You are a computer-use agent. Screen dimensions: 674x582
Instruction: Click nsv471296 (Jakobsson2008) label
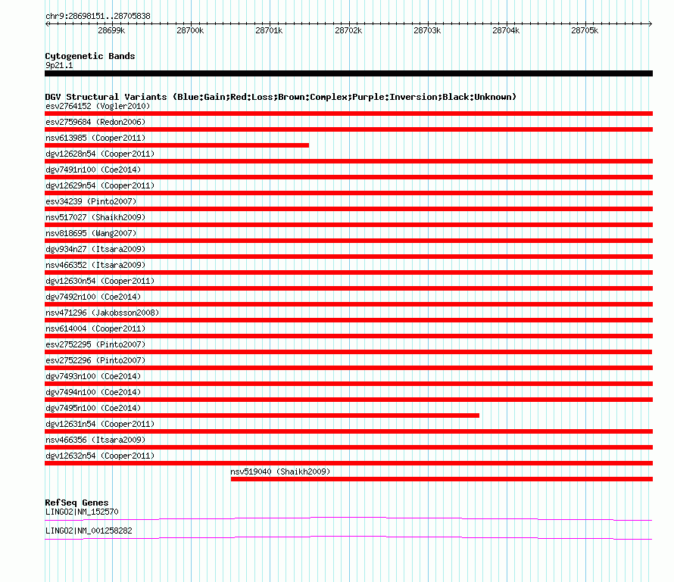pos(102,313)
